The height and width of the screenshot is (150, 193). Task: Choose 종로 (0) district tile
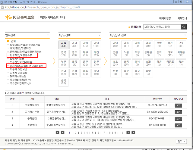point(126,73)
